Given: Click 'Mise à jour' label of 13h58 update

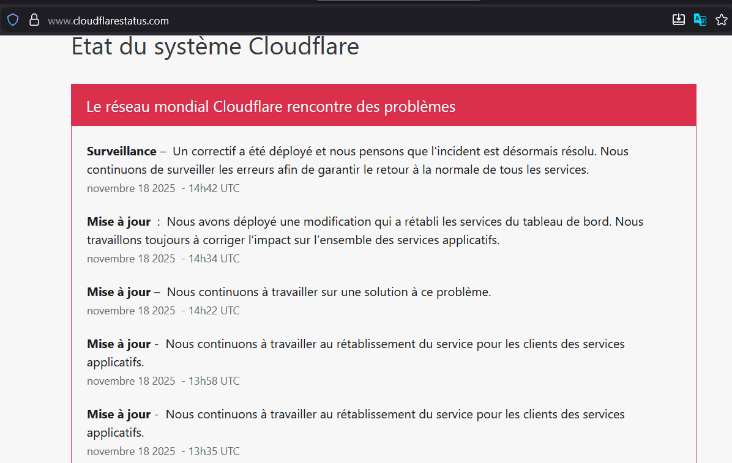Looking at the screenshot, I should click(119, 344).
